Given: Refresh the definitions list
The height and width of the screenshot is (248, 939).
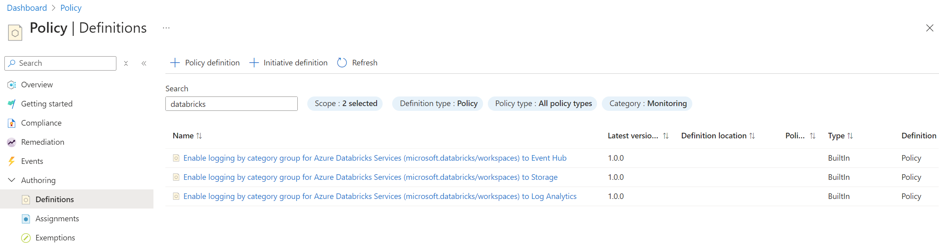Looking at the screenshot, I should [357, 63].
